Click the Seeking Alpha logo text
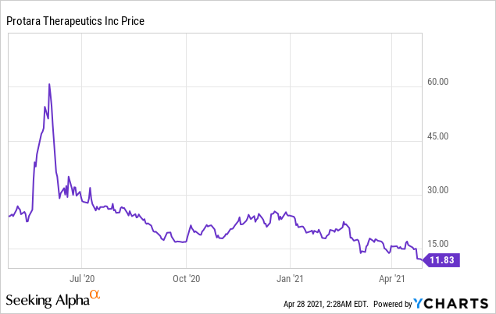 click(x=47, y=300)
